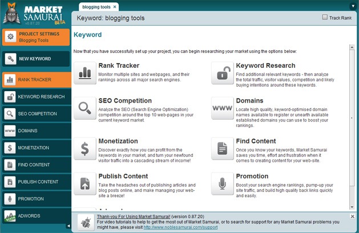Open the tab list dropdown arrow
Image resolution: width=359 pixels, height=233 pixels.
pyautogui.click(x=353, y=6)
